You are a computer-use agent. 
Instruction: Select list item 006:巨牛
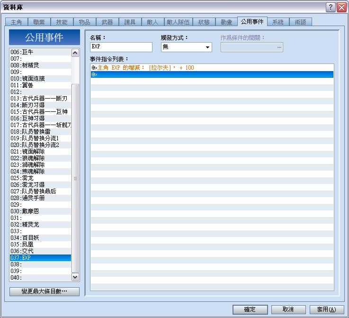(x=41, y=52)
